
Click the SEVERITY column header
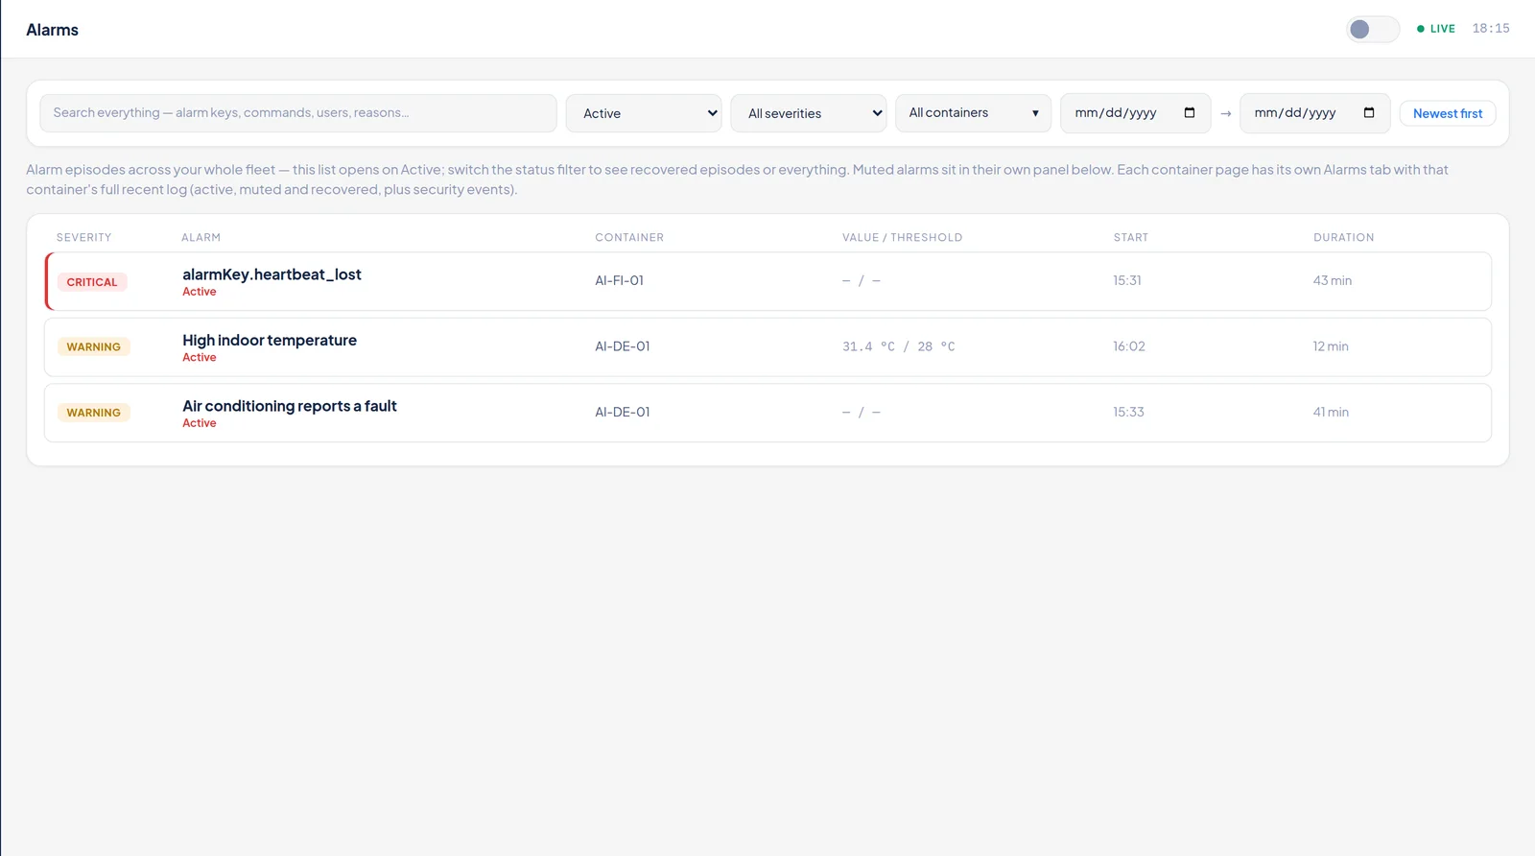(83, 237)
